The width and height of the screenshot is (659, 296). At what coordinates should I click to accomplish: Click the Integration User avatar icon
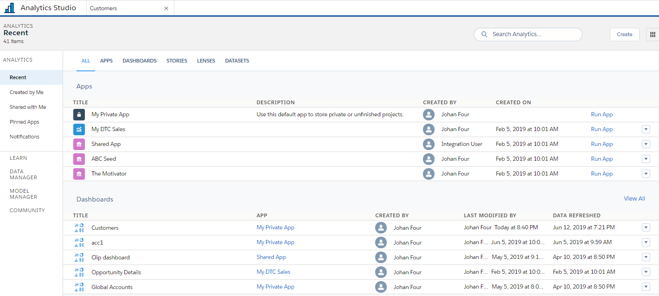pos(429,144)
